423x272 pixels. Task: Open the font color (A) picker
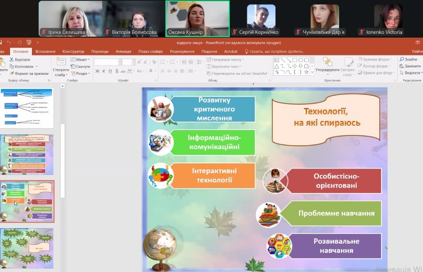pyautogui.click(x=152, y=71)
